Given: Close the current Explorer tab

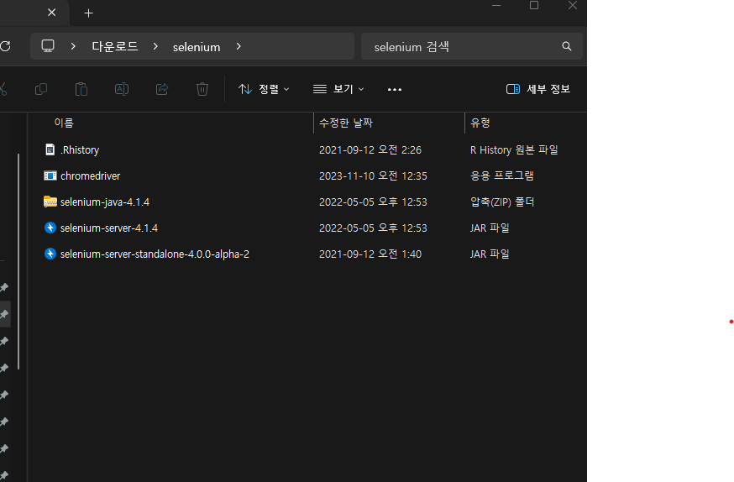Looking at the screenshot, I should pyautogui.click(x=52, y=13).
